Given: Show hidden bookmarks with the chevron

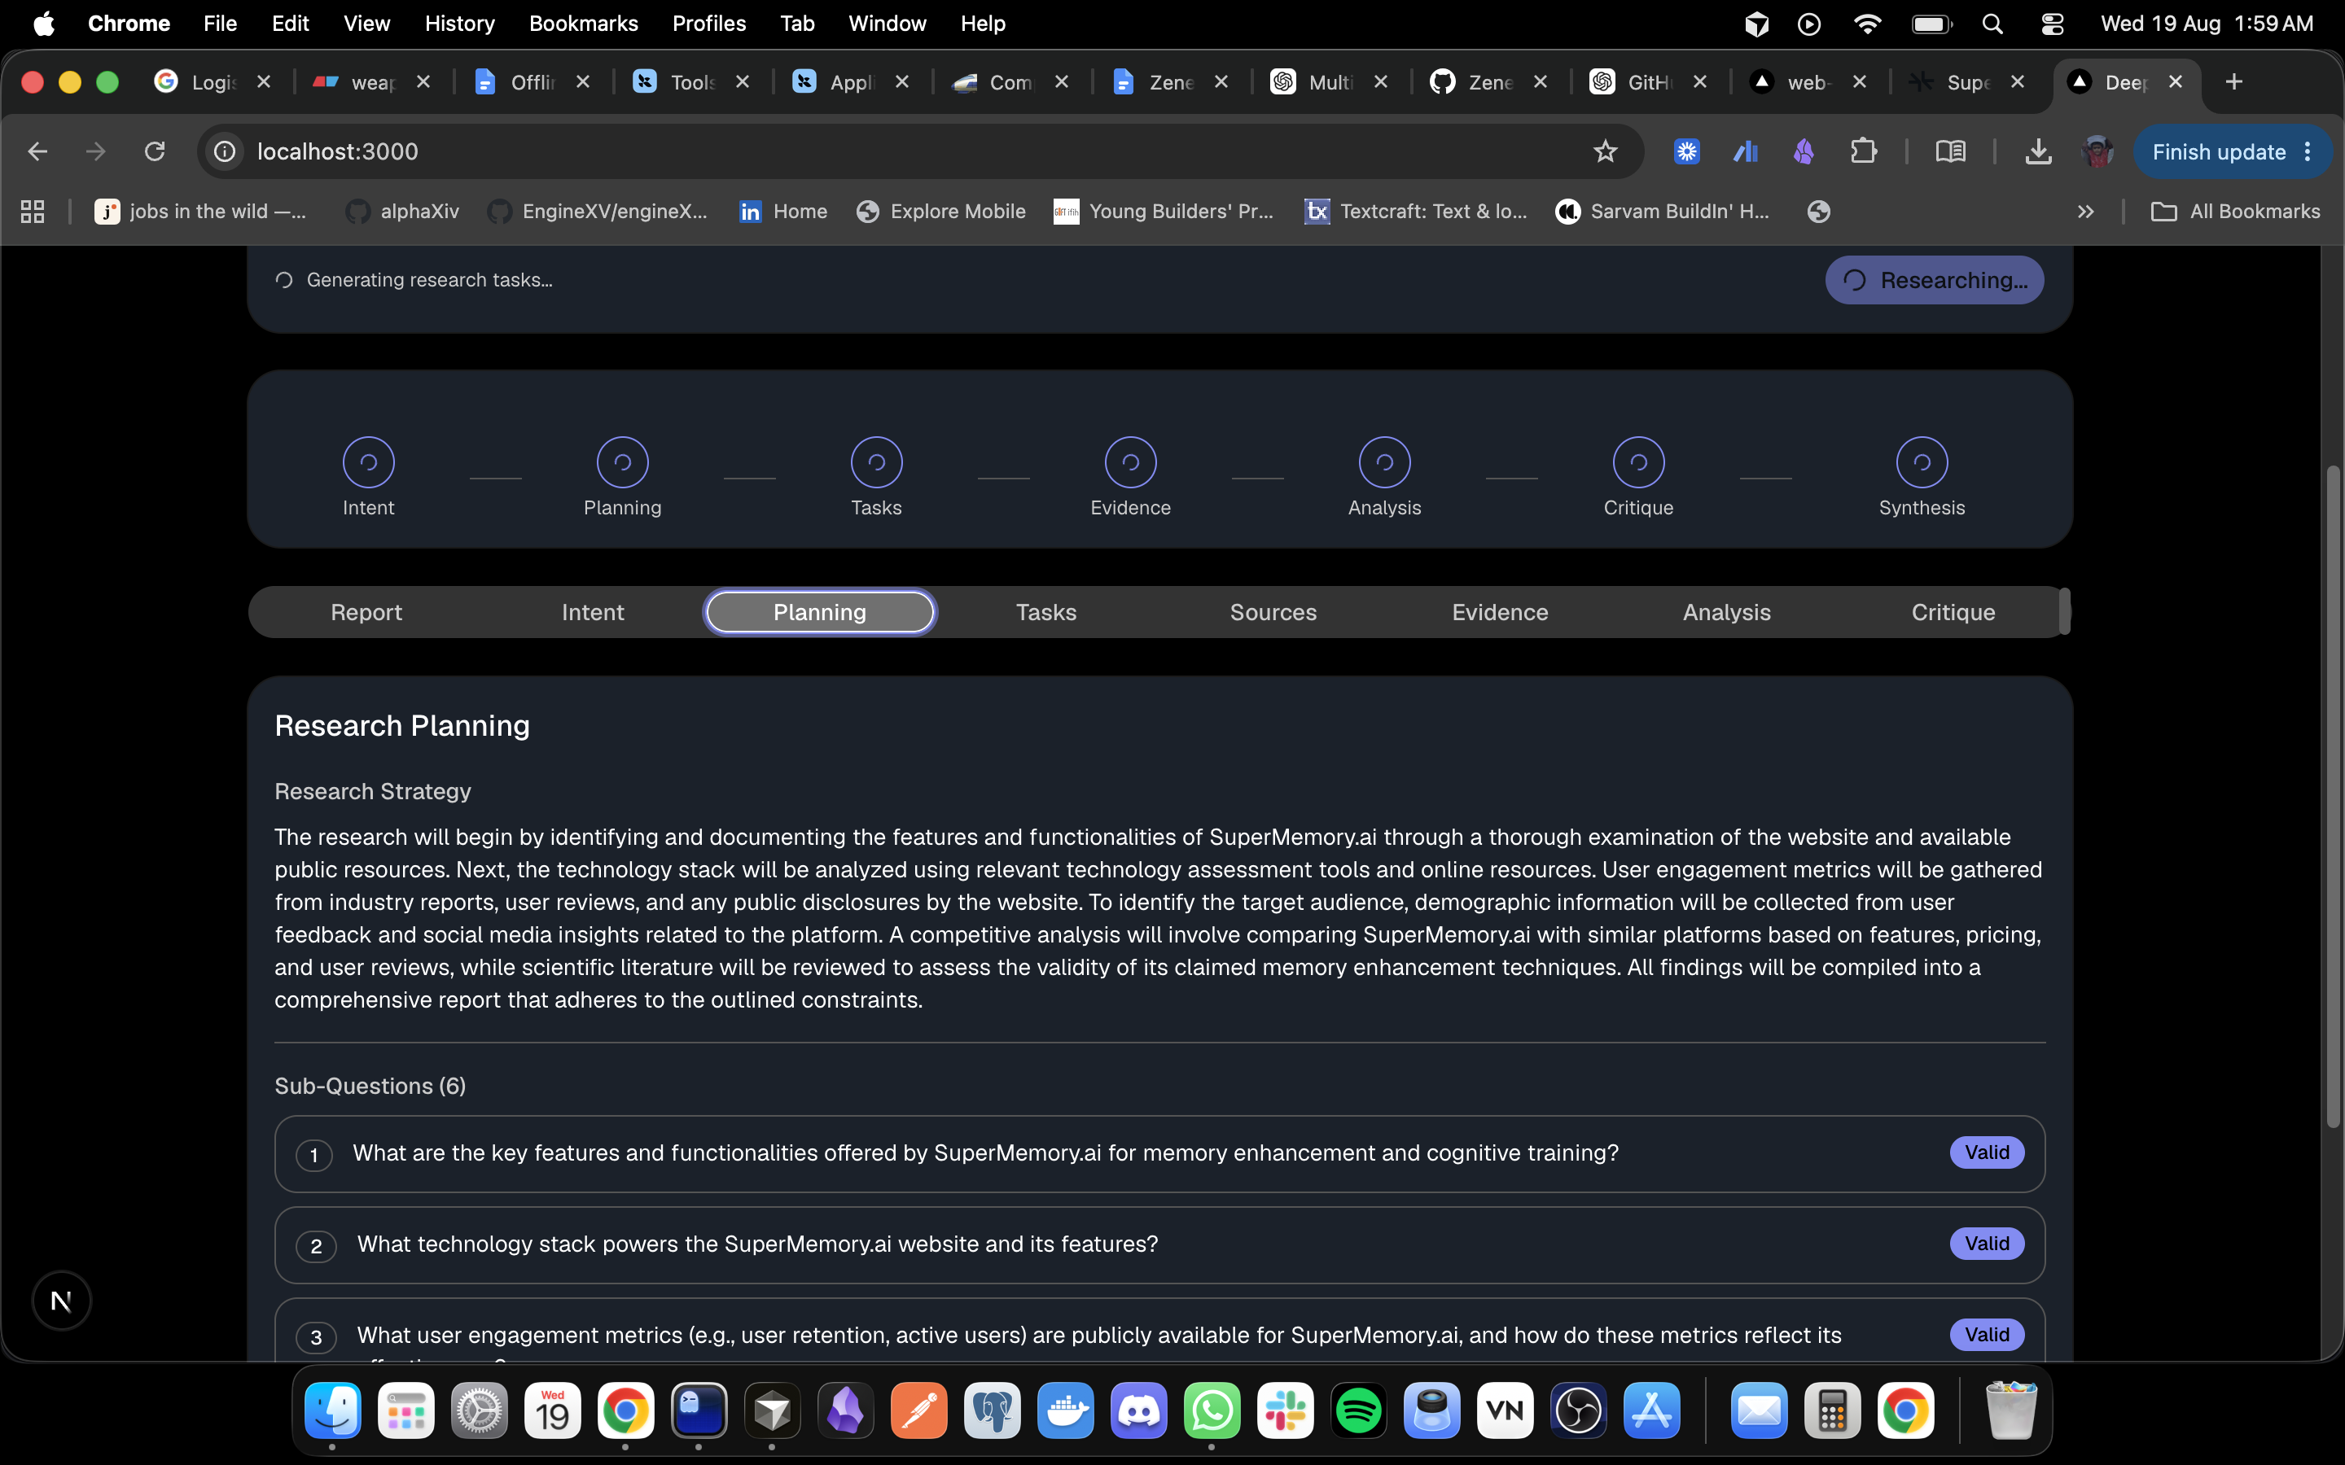Looking at the screenshot, I should tap(2085, 212).
